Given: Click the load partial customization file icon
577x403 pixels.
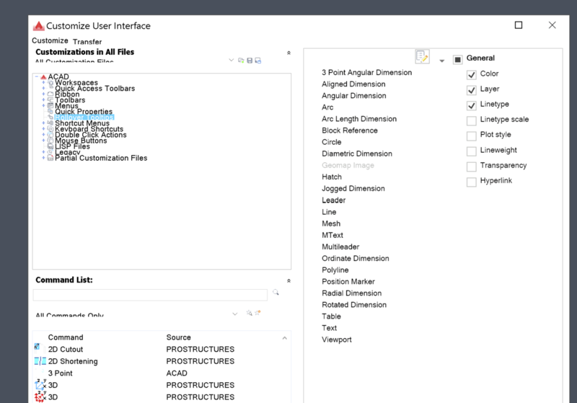Looking at the screenshot, I should (x=241, y=61).
